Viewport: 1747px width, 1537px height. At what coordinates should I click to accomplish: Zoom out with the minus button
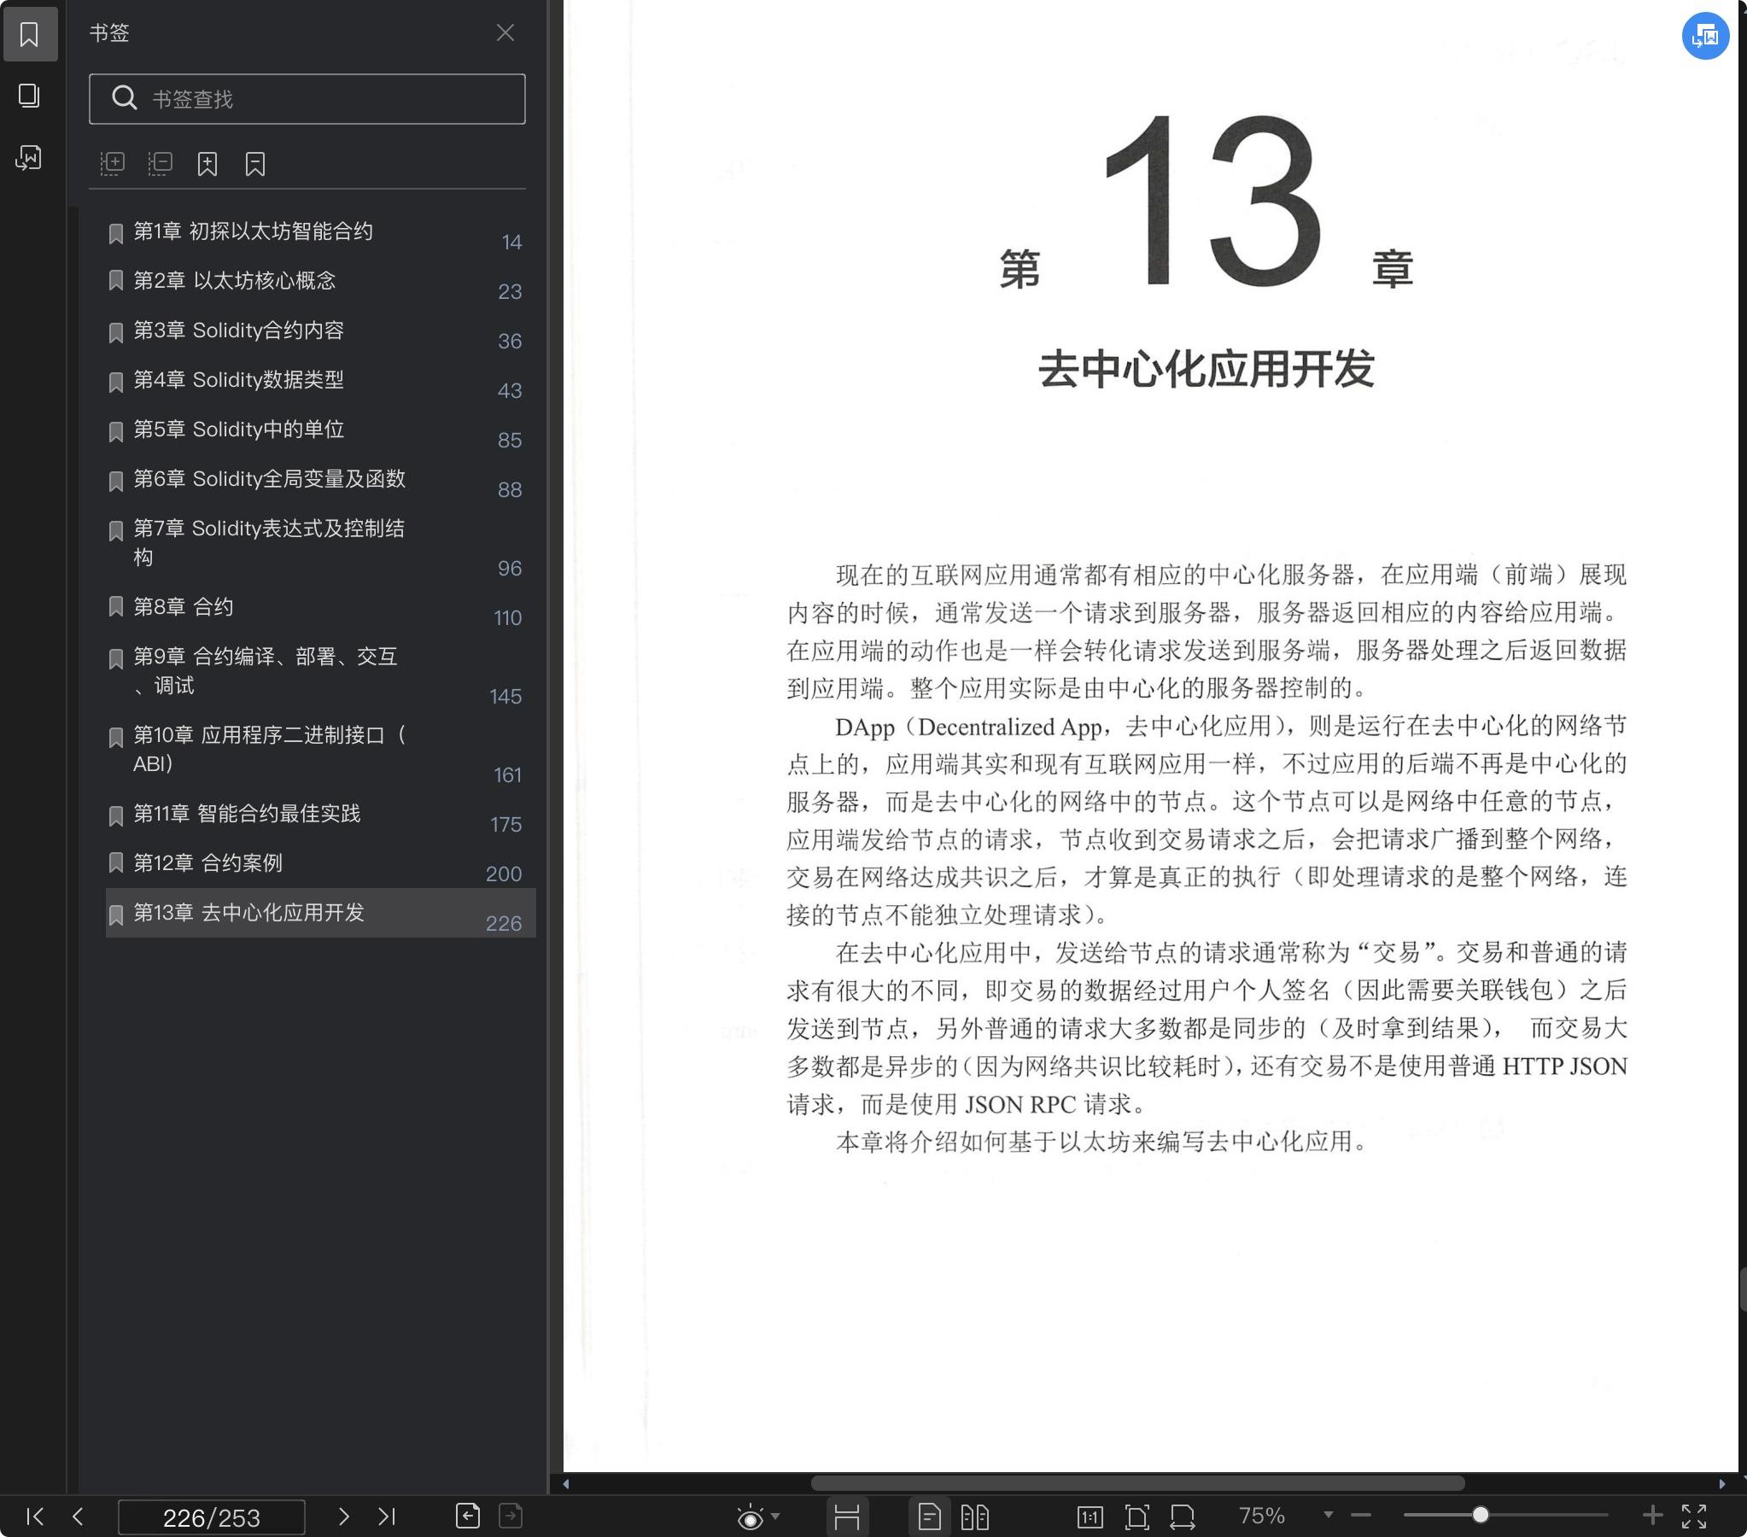(1362, 1516)
